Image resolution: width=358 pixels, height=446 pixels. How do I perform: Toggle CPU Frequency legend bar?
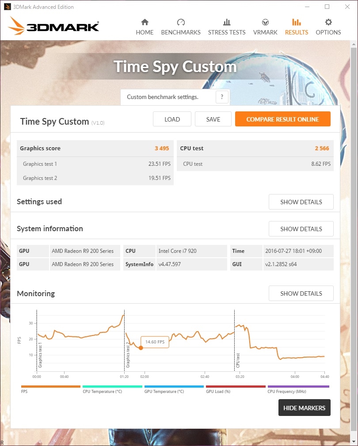click(x=298, y=387)
